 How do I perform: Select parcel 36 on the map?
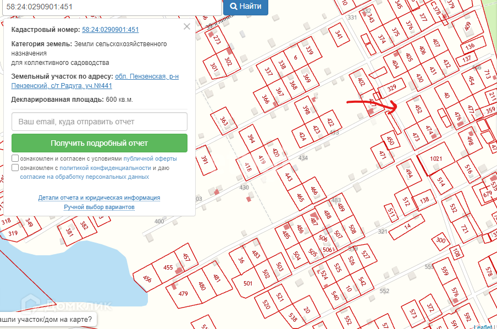point(241,260)
